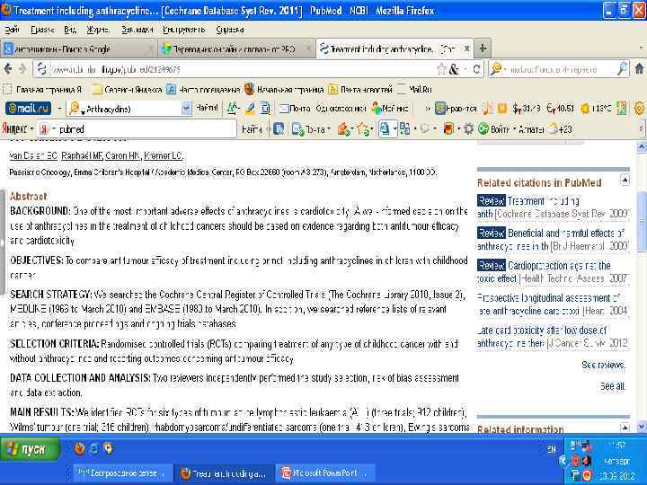Open the Правка menu

tap(42, 30)
